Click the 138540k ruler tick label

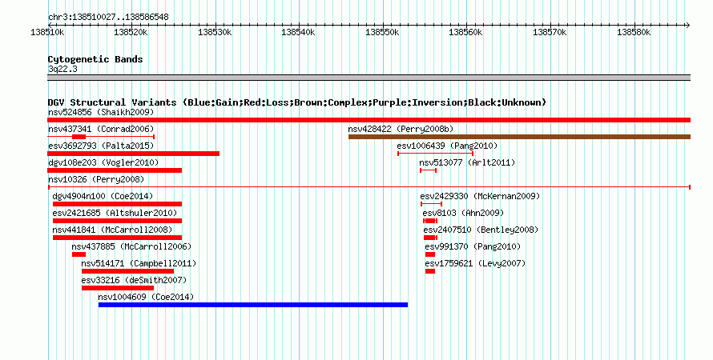298,32
